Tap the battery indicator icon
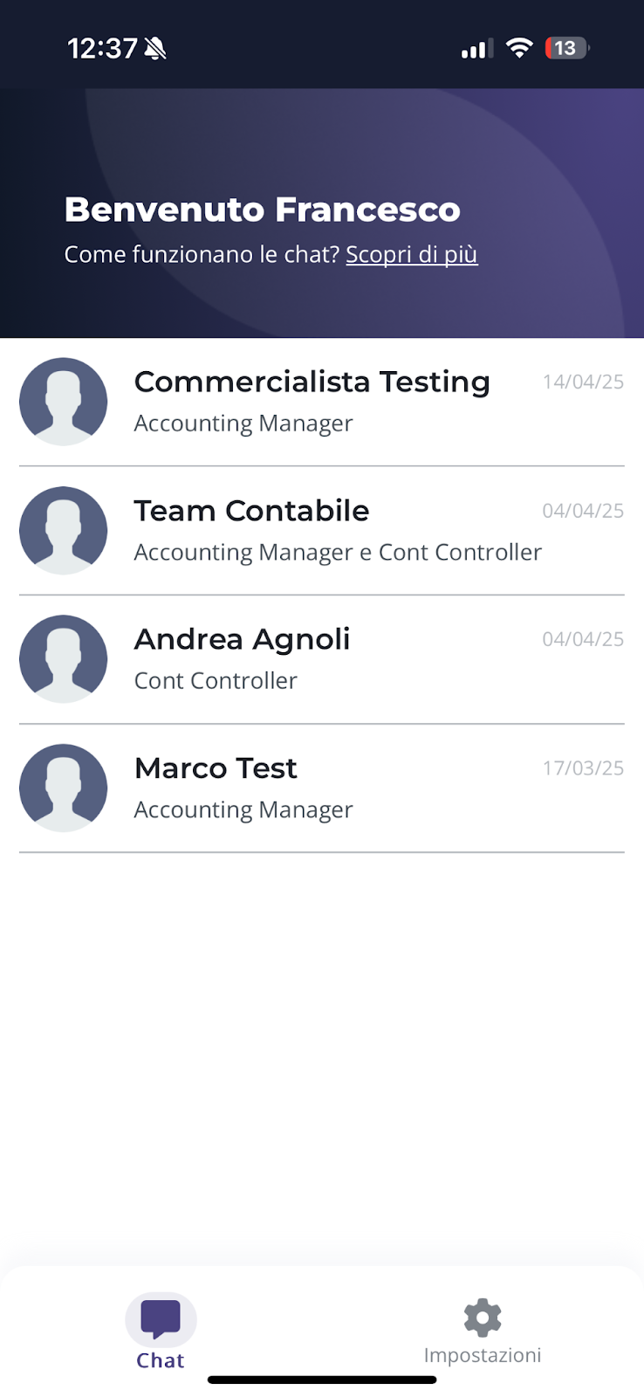Screen dimensions: 644x1397 pos(566,48)
